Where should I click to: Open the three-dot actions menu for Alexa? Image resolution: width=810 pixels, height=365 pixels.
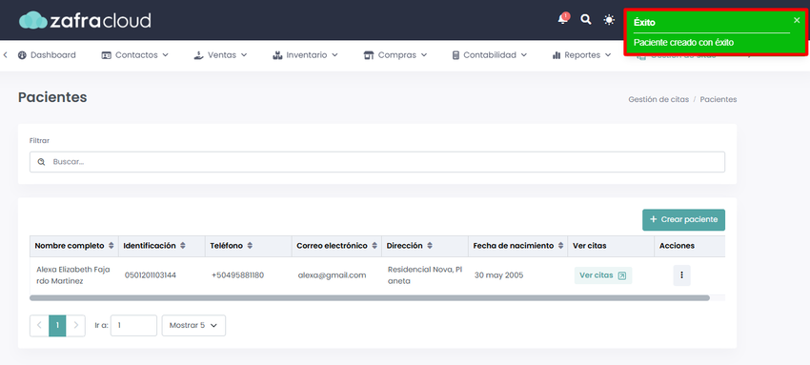(681, 275)
